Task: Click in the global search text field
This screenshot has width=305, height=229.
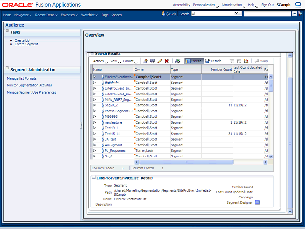Action: [267, 14]
